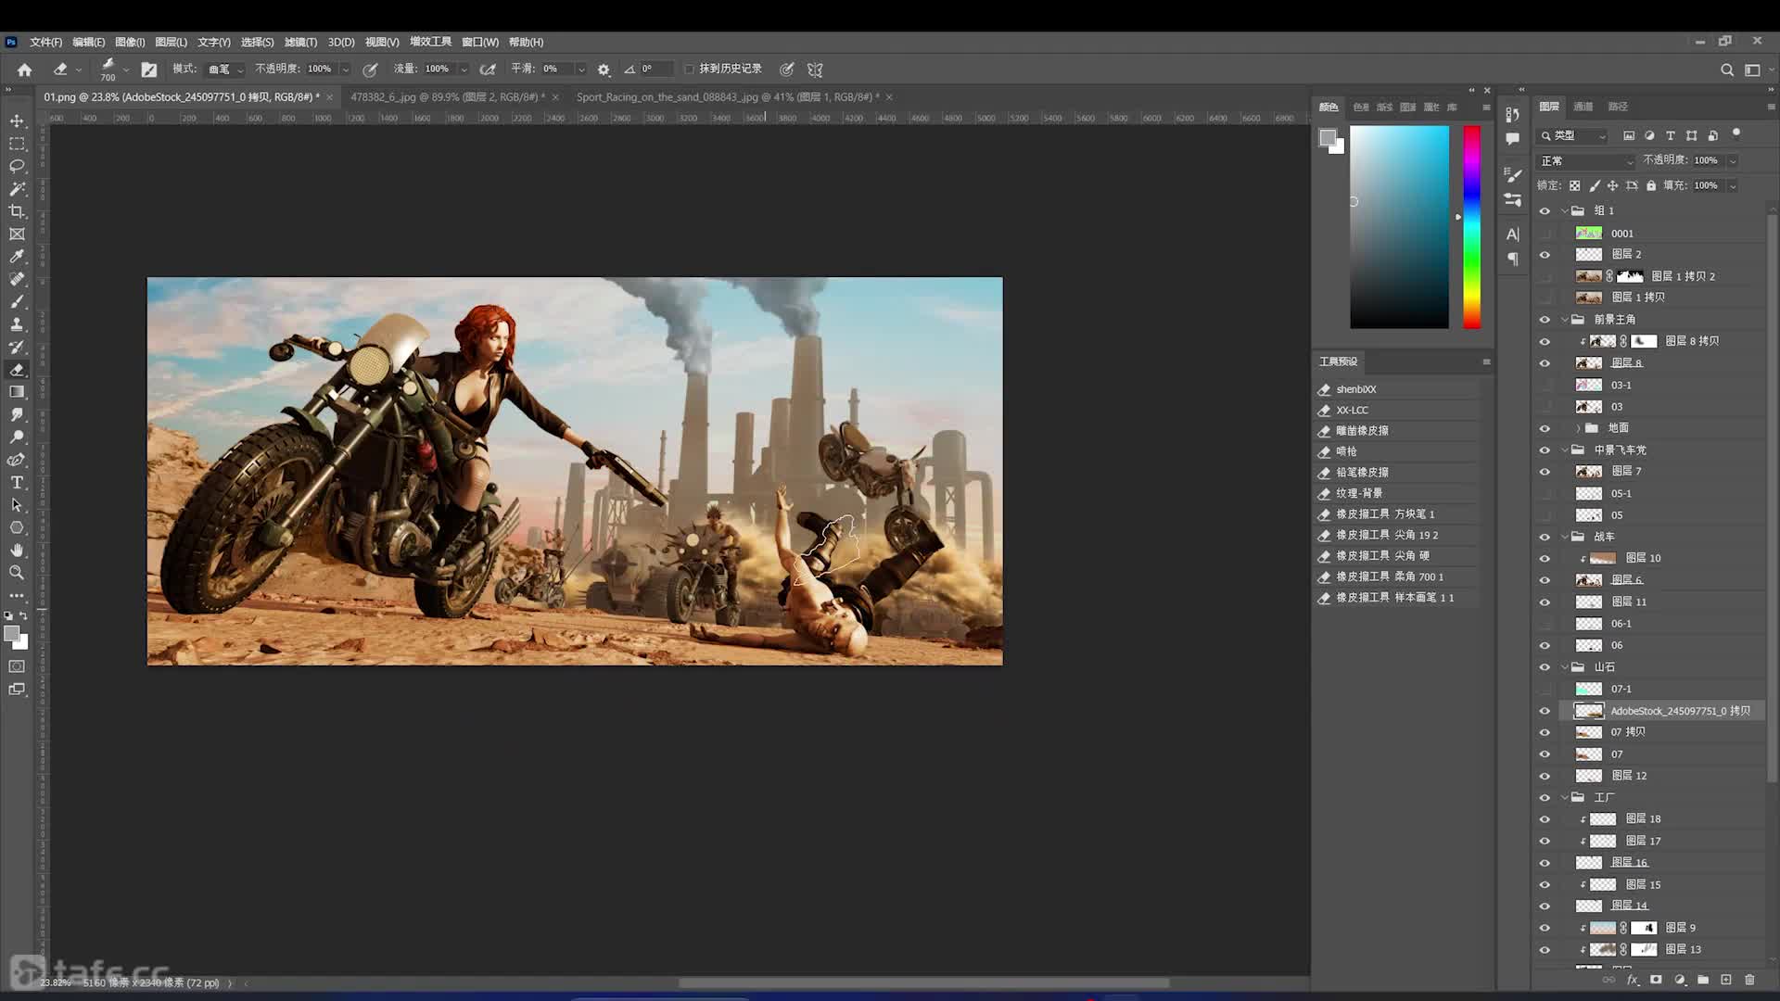Filter layers by type layer (T) icon
The image size is (1780, 1001).
pyautogui.click(x=1671, y=135)
